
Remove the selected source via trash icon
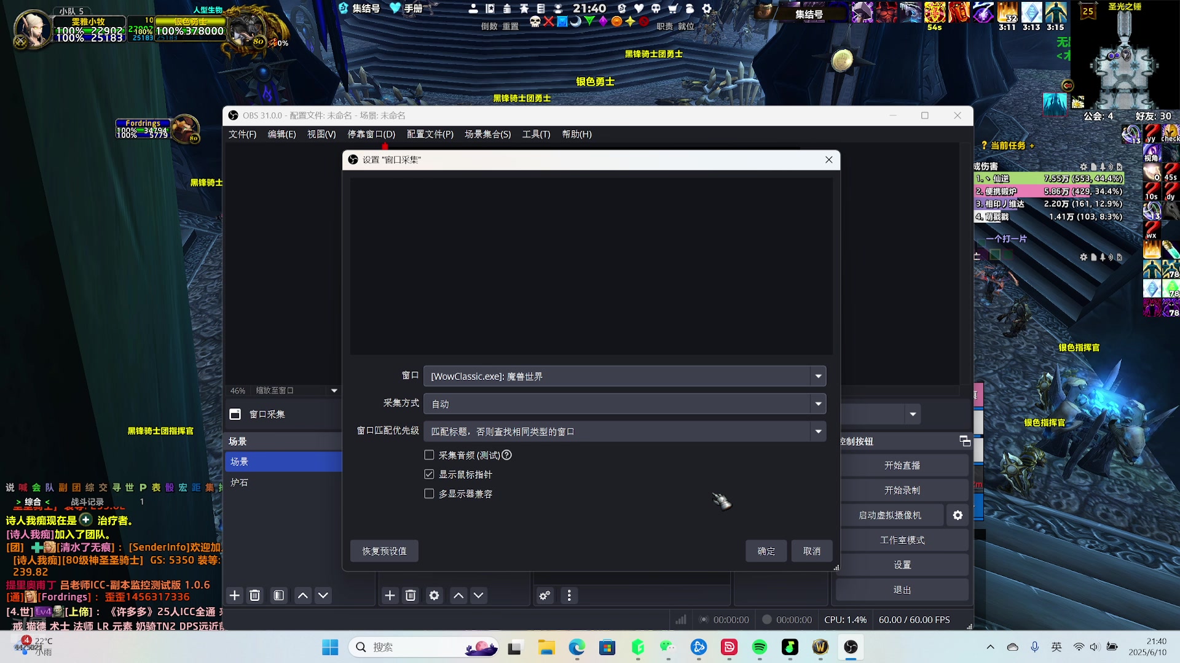411,595
